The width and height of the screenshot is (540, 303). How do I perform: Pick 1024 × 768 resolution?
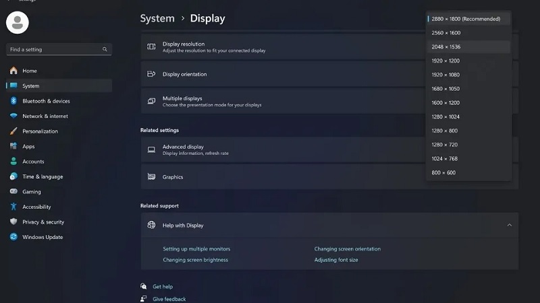tap(468, 159)
